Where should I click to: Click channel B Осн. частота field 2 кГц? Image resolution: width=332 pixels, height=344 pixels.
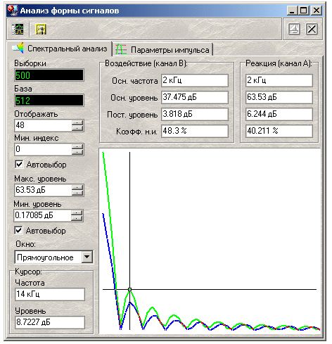pos(195,80)
